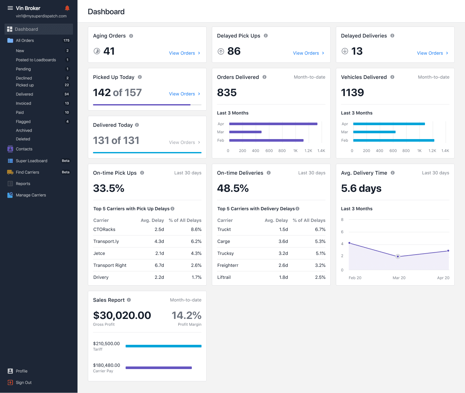Click the Sign Out icon
This screenshot has width=465, height=393.
10,382
